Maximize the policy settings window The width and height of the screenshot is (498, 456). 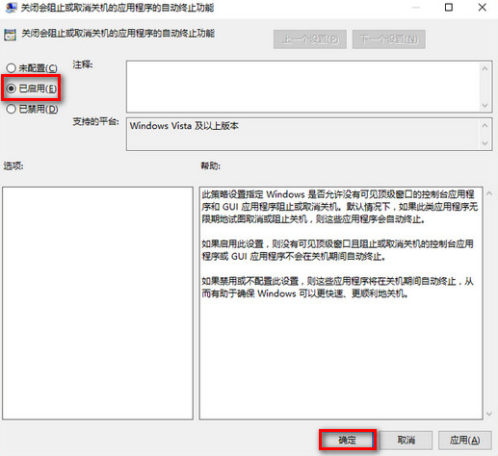click(x=449, y=7)
